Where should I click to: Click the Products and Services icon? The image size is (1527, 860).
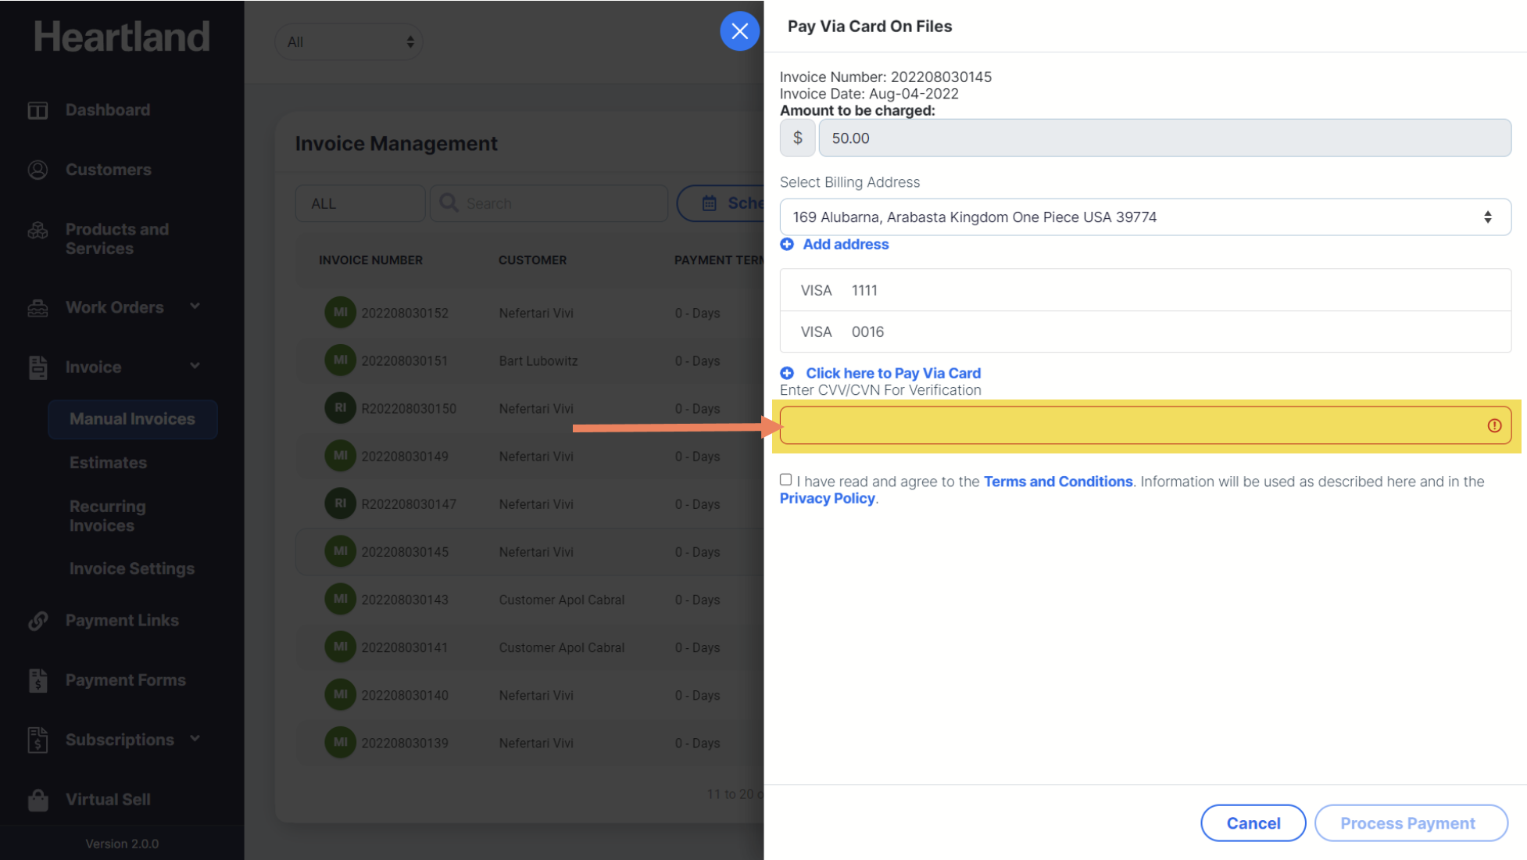(x=38, y=231)
